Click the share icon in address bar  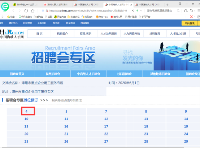[133, 10]
